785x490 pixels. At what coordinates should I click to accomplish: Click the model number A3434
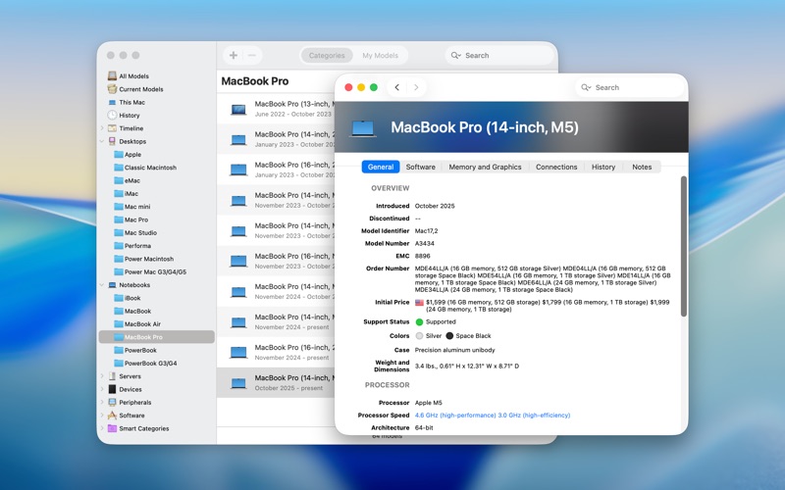pos(425,243)
